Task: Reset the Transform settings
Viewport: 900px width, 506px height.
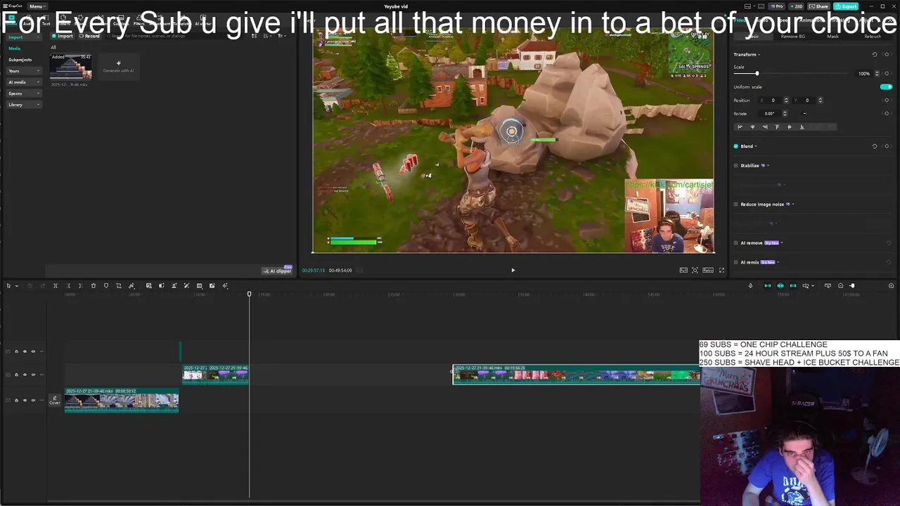Action: point(875,54)
